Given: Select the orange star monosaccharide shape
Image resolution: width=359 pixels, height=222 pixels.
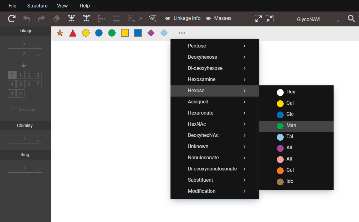Looking at the screenshot, I should point(60,33).
